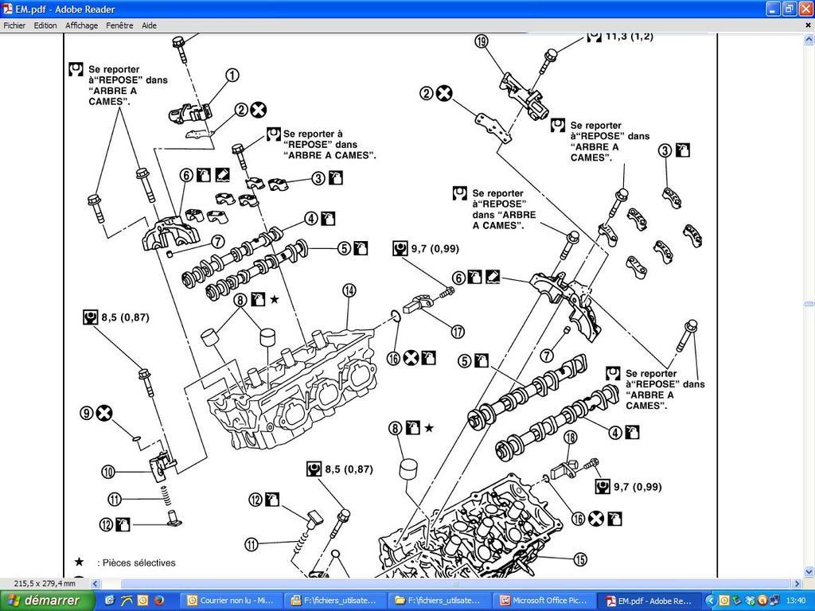Launch Outlook from the quick launch bar

click(142, 601)
